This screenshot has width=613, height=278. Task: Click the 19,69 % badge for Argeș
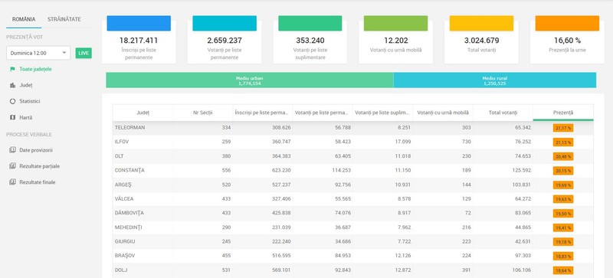click(563, 185)
